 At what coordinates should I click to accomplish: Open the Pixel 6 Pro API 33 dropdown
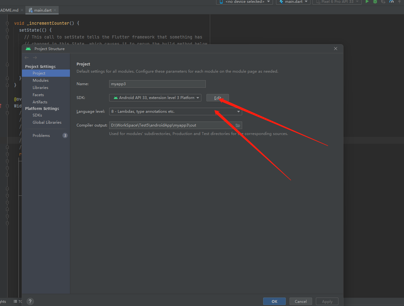tap(337, 2)
